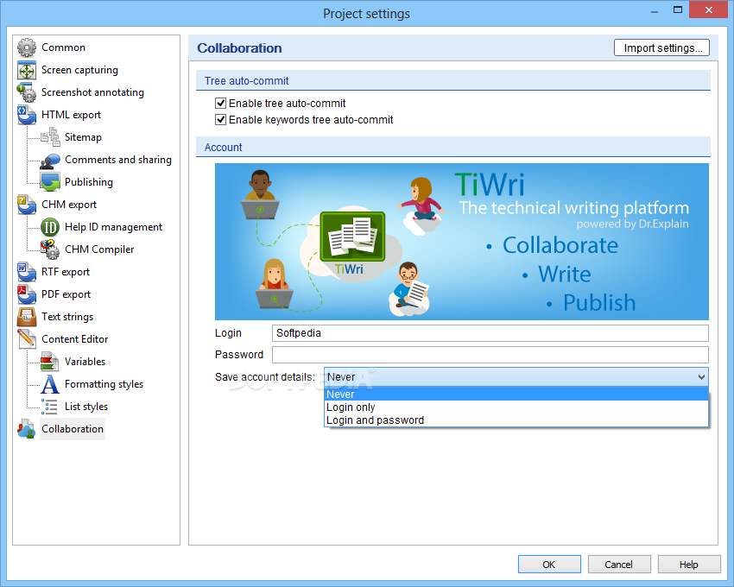Click the List styles icon
The width and height of the screenshot is (734, 587).
(x=50, y=407)
